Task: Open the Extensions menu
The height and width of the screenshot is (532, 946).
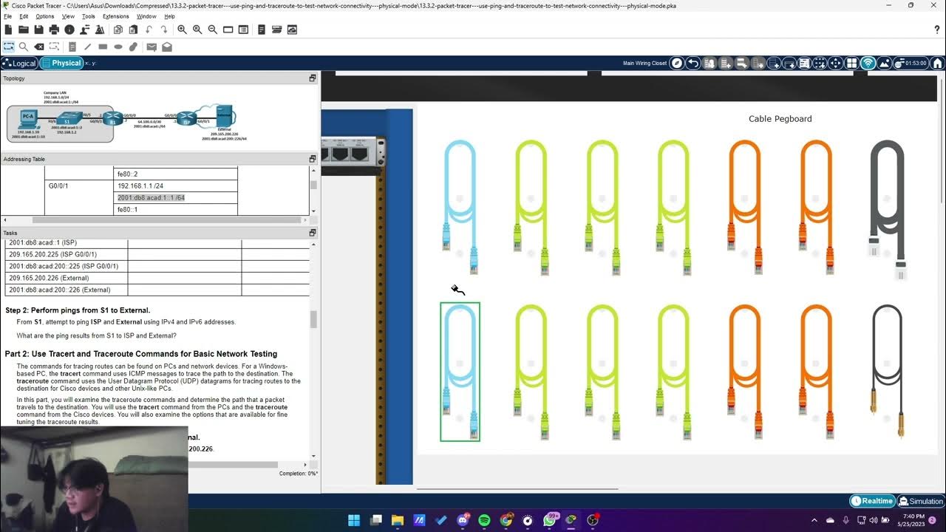Action: [x=116, y=16]
